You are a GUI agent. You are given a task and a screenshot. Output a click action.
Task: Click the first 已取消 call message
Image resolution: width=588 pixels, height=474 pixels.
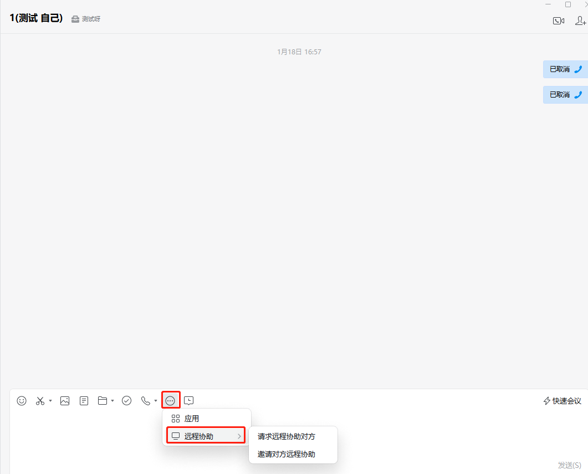point(565,69)
